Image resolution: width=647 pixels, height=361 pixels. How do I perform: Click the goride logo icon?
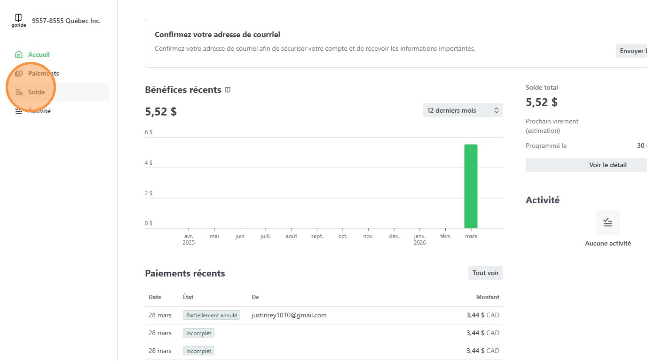[x=18, y=20]
